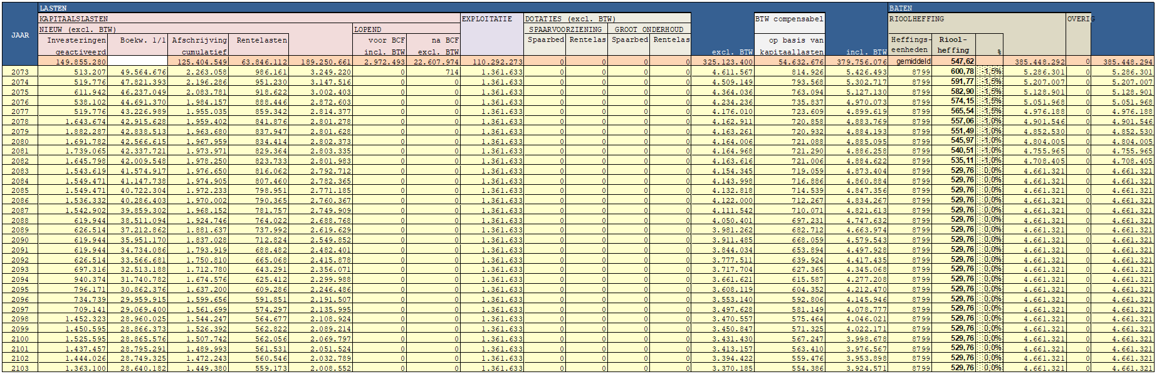Select the Afschrijving cumulatief header cell
The width and height of the screenshot is (1157, 374).
(x=199, y=45)
